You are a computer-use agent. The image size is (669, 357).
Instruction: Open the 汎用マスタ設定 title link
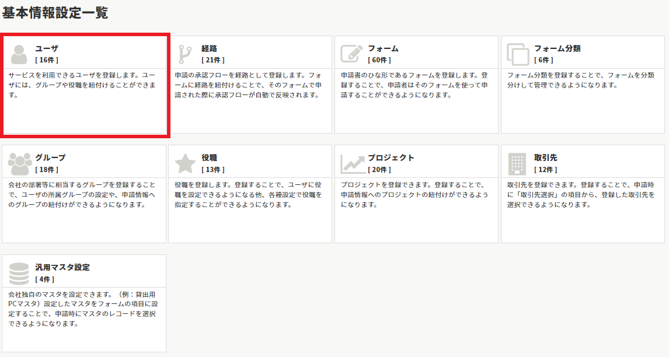[x=62, y=267]
